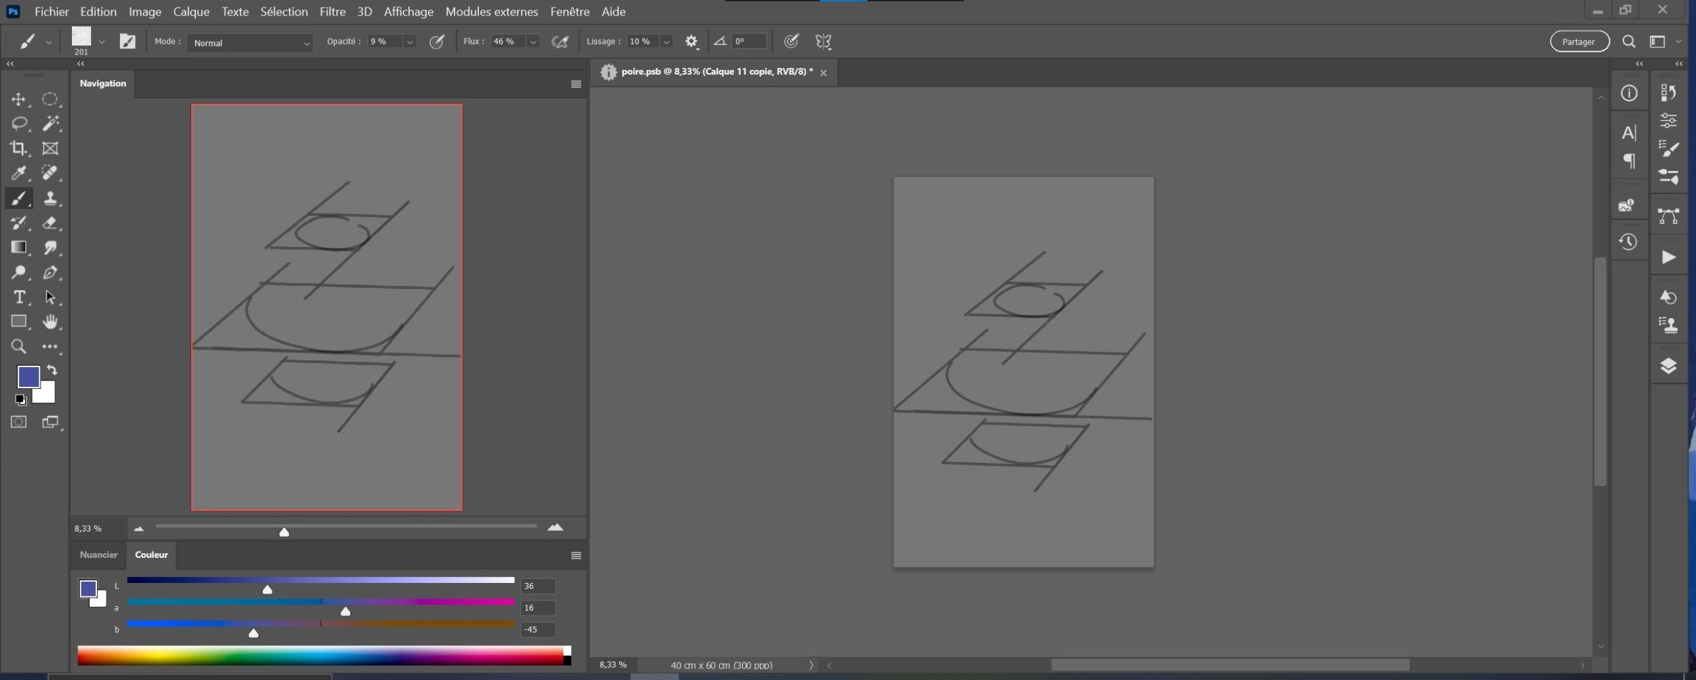Toggle pressure control for opacity
1696x680 pixels.
pos(437,42)
